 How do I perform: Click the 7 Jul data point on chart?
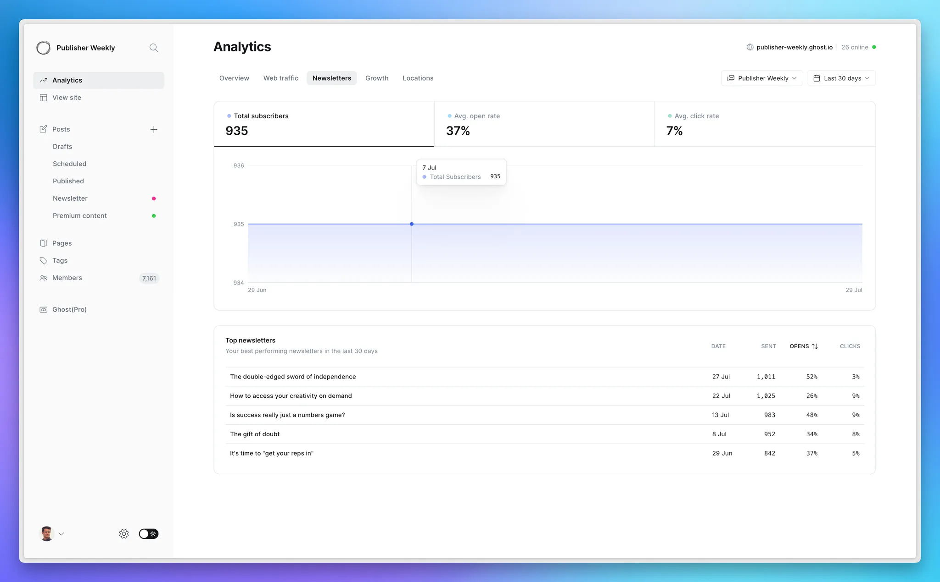(x=412, y=224)
